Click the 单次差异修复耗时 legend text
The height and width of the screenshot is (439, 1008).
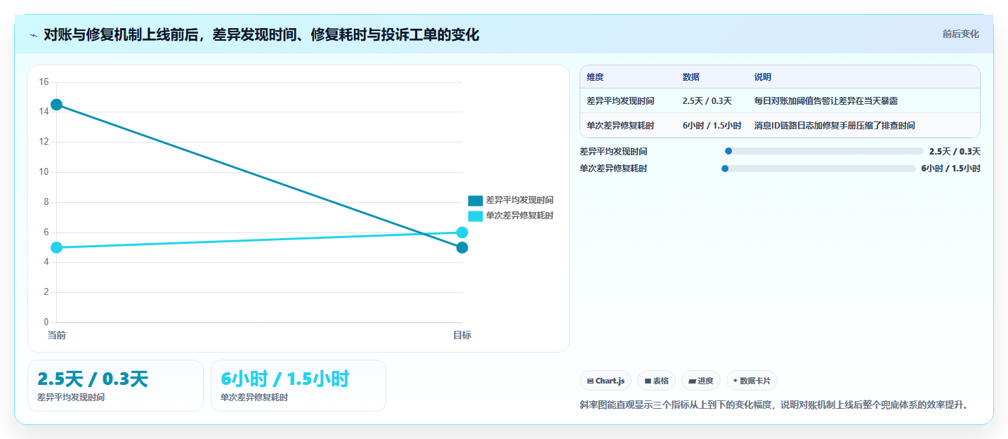(519, 216)
